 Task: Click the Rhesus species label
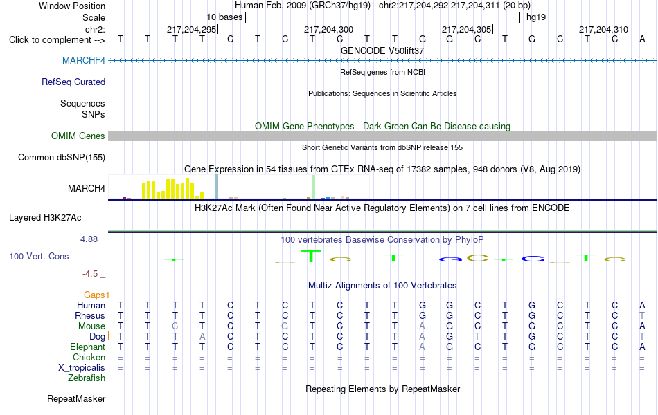click(x=90, y=315)
